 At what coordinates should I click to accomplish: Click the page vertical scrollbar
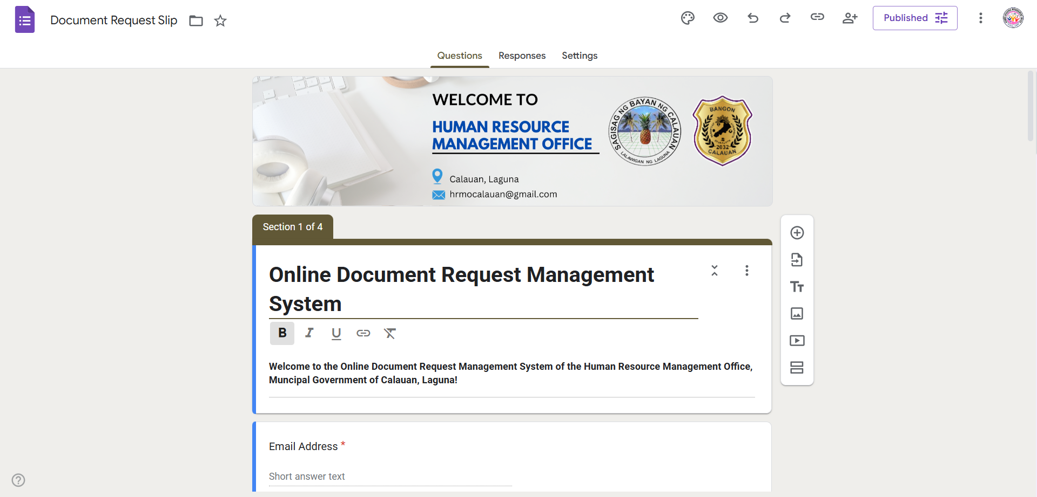tap(1030, 106)
